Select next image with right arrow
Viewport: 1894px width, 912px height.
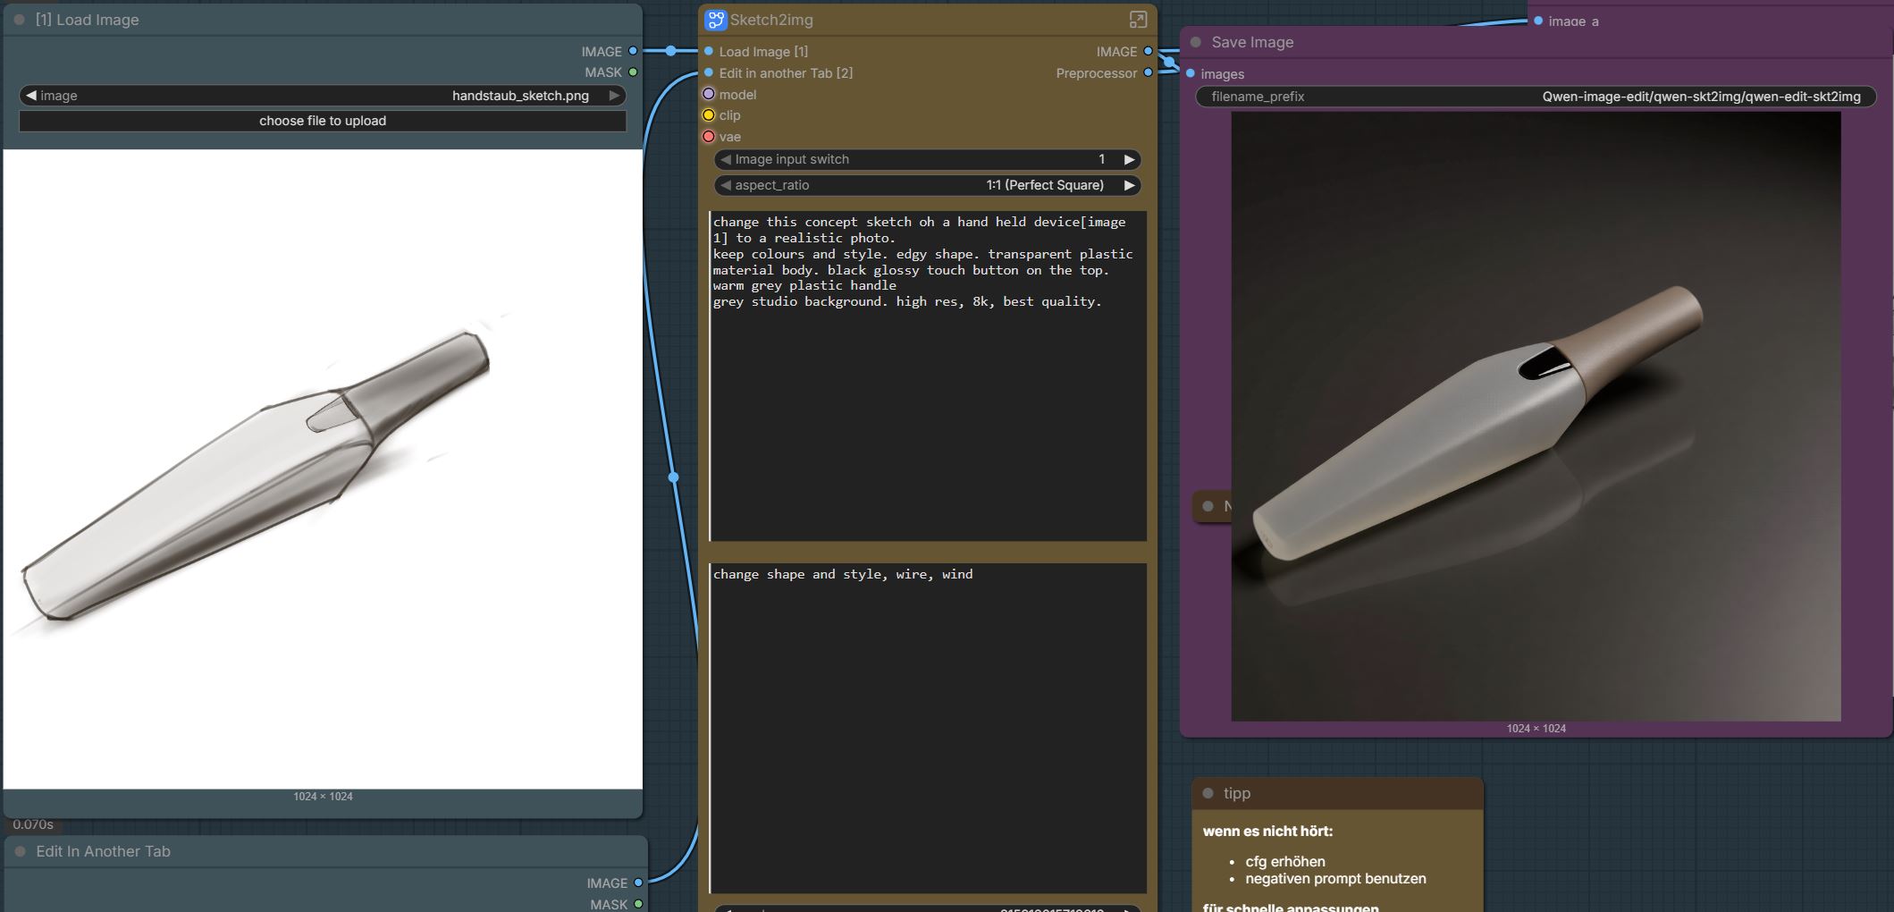point(614,96)
